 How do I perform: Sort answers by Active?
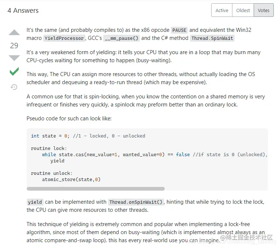222,10
